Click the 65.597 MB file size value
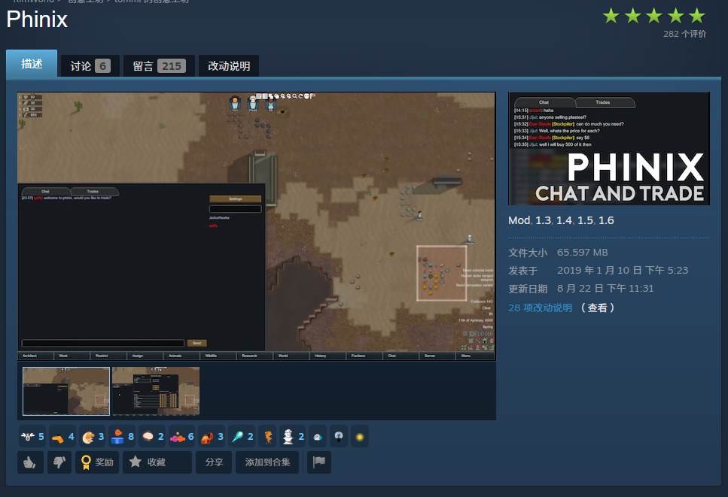Viewport: 728px width, 497px height. point(582,252)
